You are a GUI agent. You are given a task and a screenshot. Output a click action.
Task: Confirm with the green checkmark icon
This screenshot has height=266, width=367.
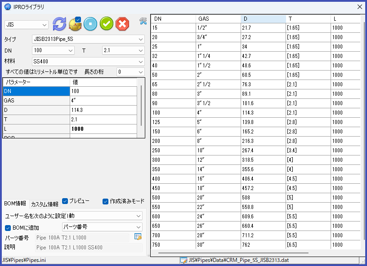(106, 24)
